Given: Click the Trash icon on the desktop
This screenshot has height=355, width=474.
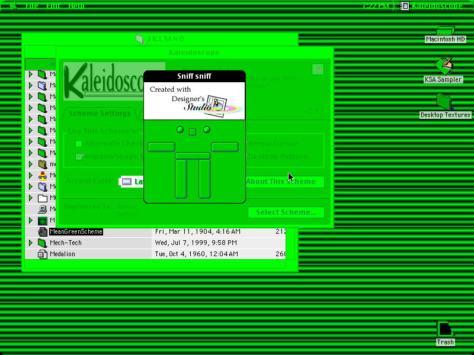Looking at the screenshot, I should [445, 328].
